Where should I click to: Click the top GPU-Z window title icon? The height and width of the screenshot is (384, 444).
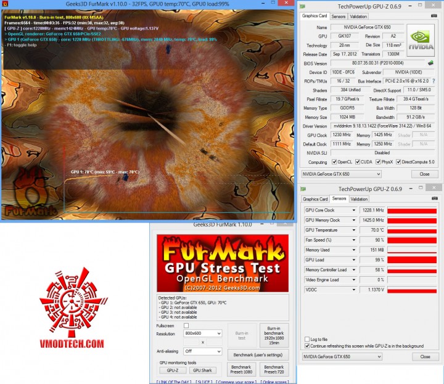click(303, 6)
